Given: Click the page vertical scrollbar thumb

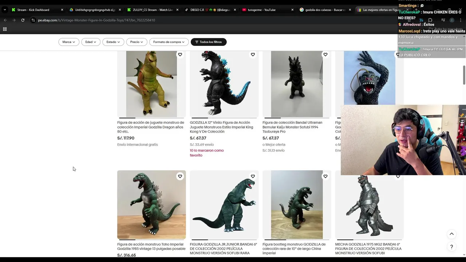Looking at the screenshot, I should click(x=464, y=75).
